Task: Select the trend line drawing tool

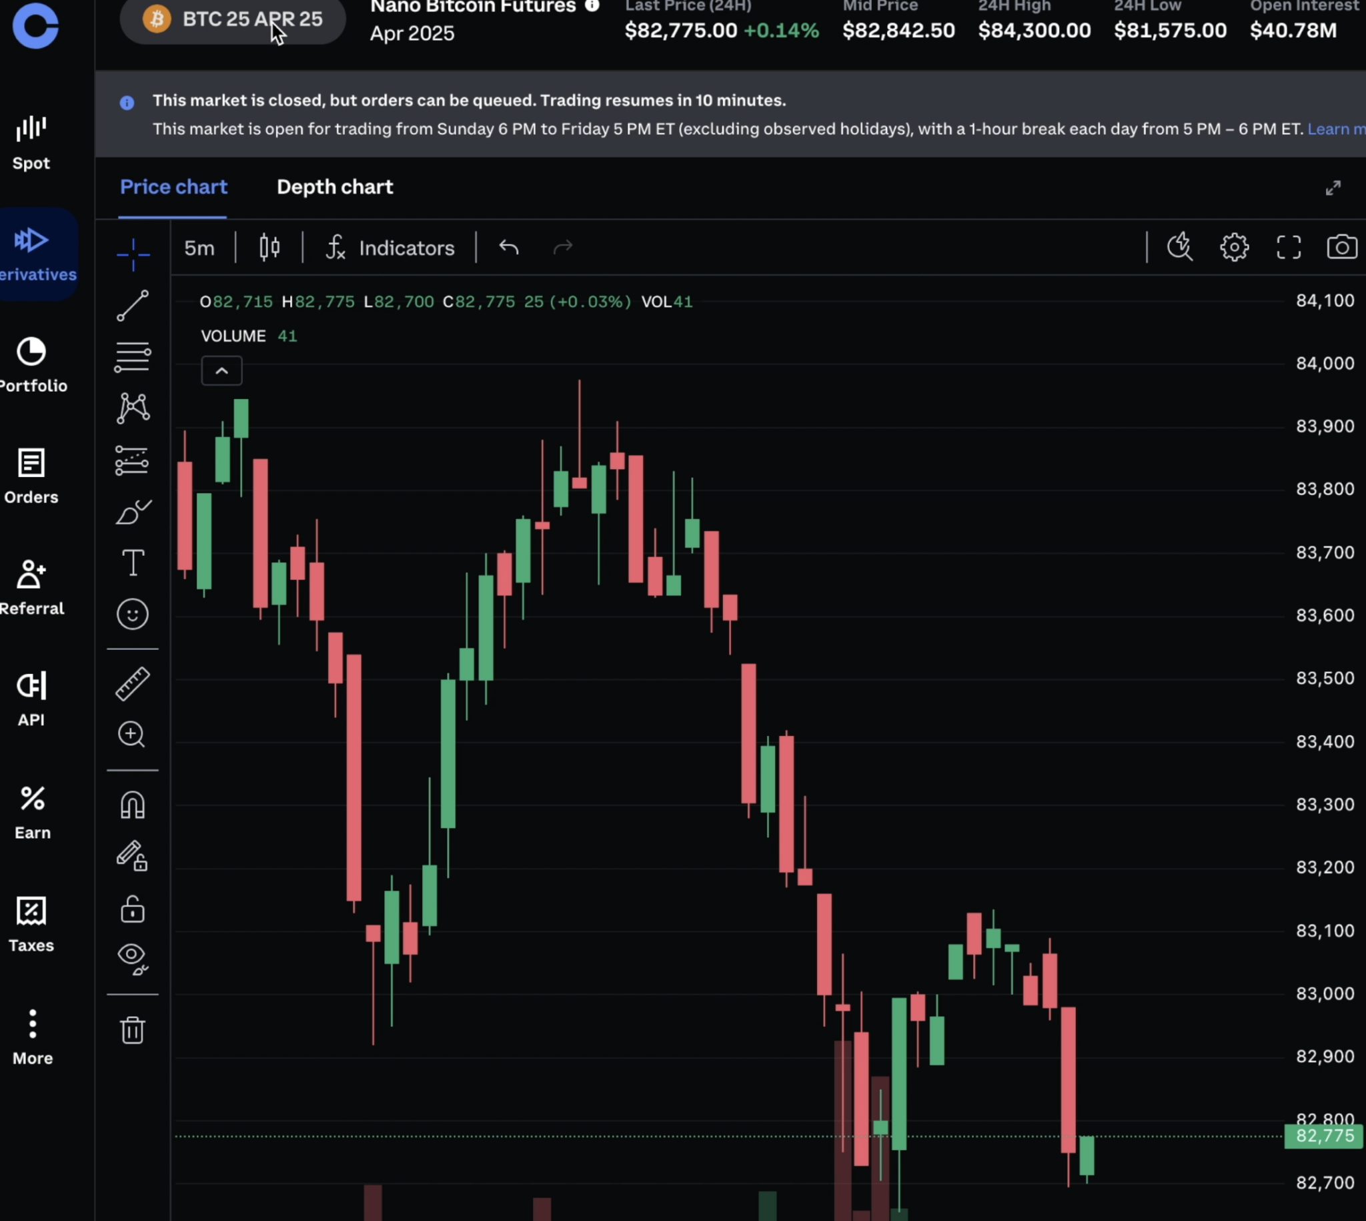Action: pyautogui.click(x=133, y=306)
